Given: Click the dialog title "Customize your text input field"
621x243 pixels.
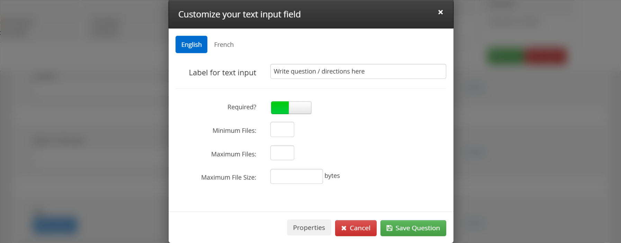Looking at the screenshot, I should (x=239, y=15).
